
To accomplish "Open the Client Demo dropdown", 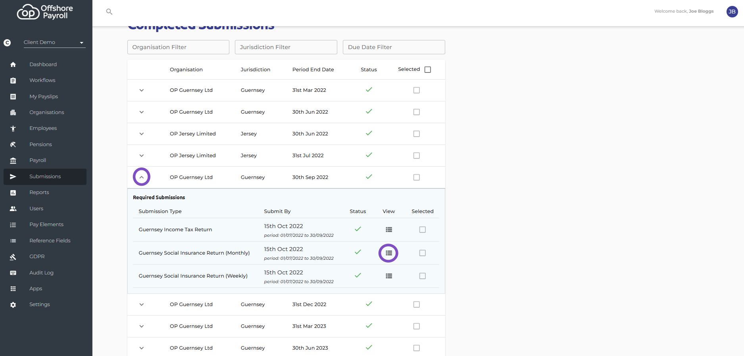I will coord(54,42).
